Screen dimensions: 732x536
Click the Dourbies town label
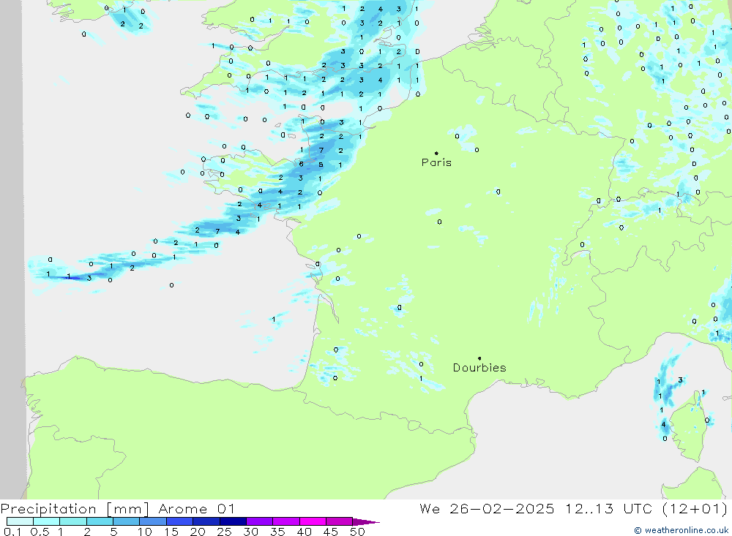point(479,368)
